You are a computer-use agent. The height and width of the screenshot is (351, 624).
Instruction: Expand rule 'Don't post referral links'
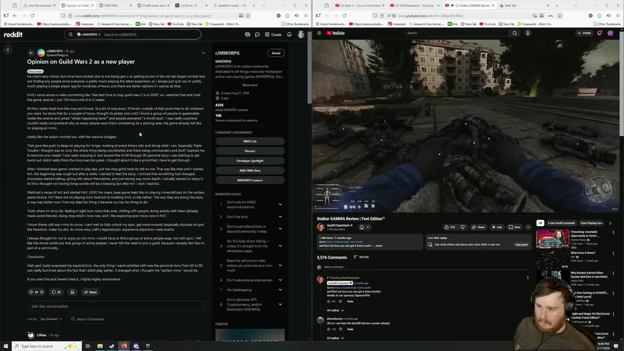[280, 229]
